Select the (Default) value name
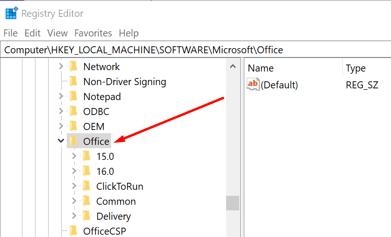 [x=279, y=85]
